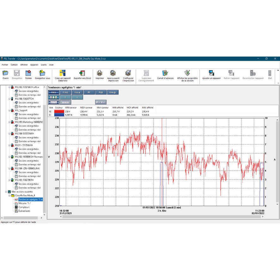Open the Fichier menu
The width and height of the screenshot is (280, 280).
(5, 65)
